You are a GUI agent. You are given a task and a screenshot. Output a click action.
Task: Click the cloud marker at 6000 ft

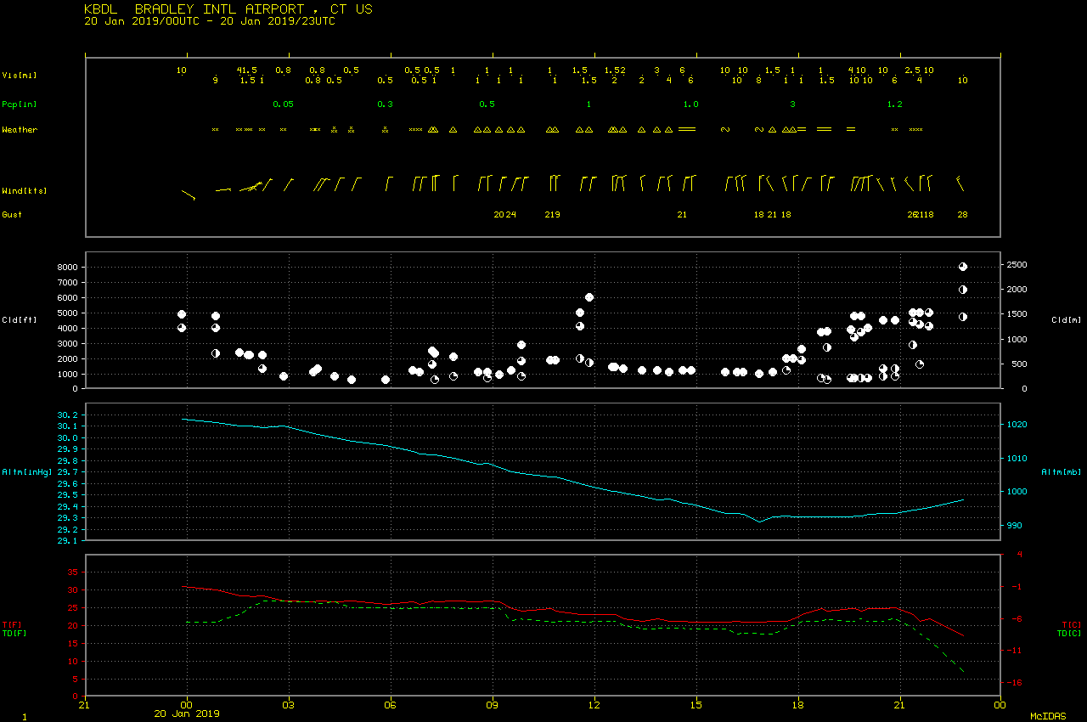(589, 297)
